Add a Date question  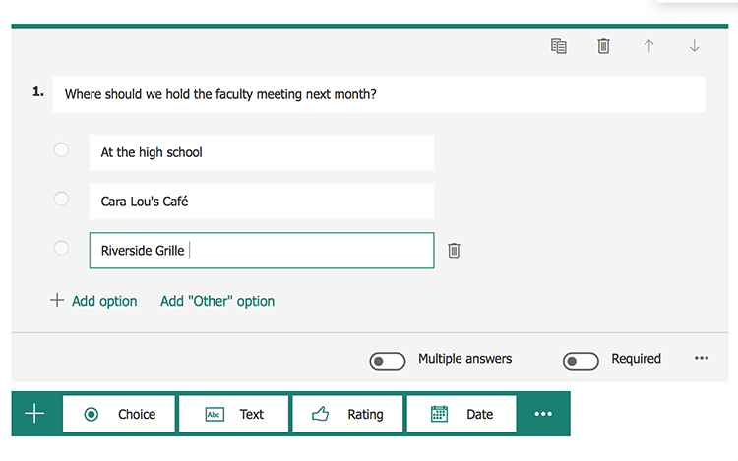coord(461,414)
